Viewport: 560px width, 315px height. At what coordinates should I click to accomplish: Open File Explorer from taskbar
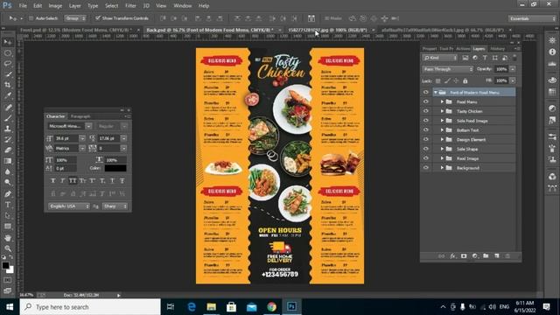tap(212, 307)
